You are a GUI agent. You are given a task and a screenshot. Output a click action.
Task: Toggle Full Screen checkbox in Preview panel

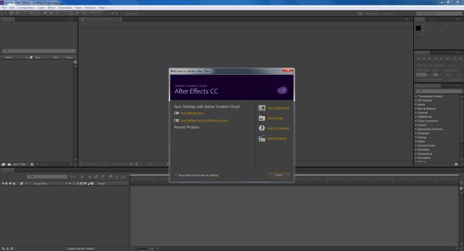[447, 80]
